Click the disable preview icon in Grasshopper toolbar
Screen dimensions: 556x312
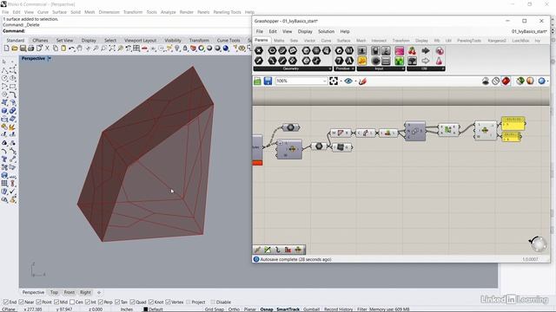[496, 81]
